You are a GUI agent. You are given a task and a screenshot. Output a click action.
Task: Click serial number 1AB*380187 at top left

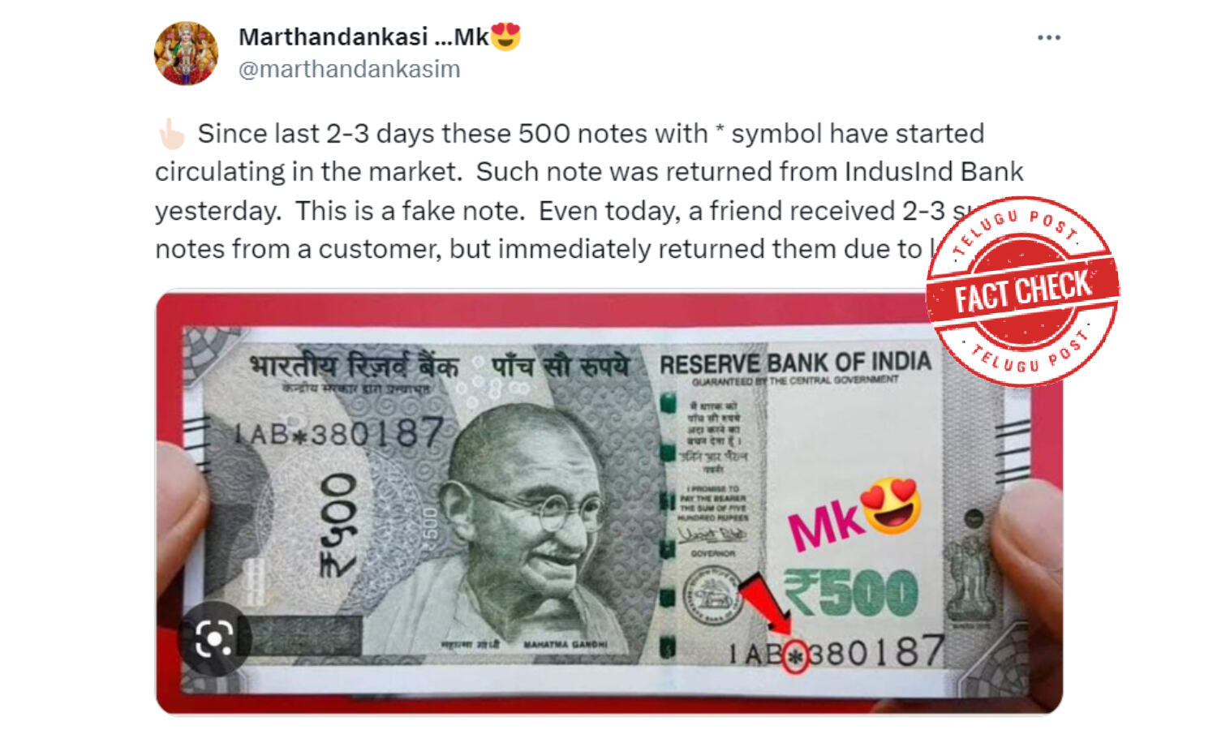tap(338, 435)
